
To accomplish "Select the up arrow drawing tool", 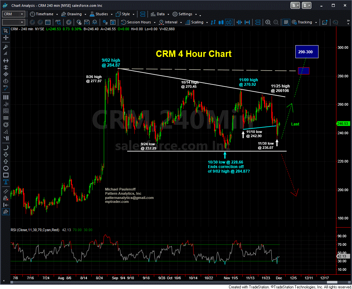I will coord(6,161).
